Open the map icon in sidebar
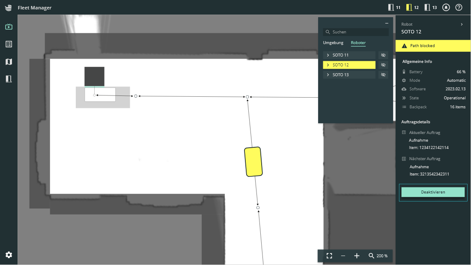Viewport: 471px width, 265px height. point(9,62)
